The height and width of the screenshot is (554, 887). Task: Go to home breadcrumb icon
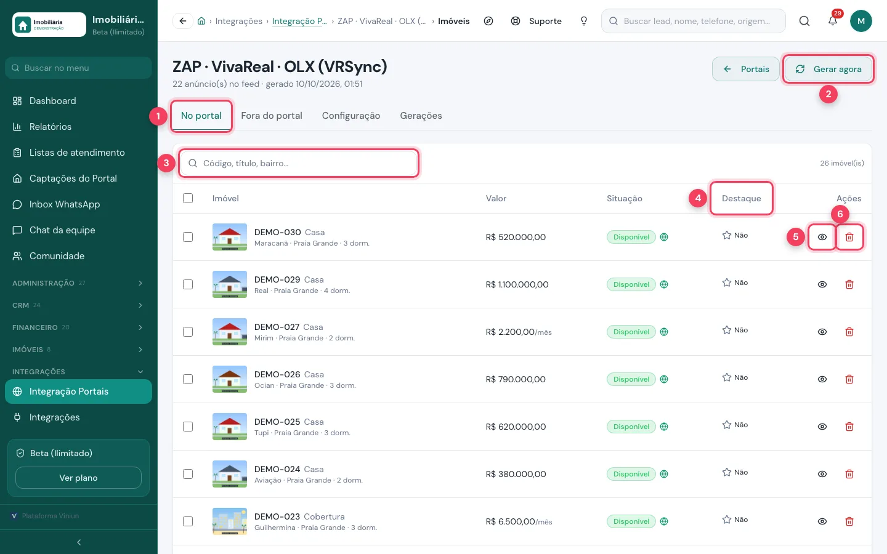coord(201,21)
